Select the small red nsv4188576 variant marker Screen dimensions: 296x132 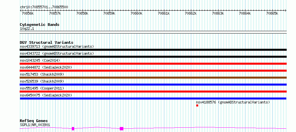click(x=197, y=105)
